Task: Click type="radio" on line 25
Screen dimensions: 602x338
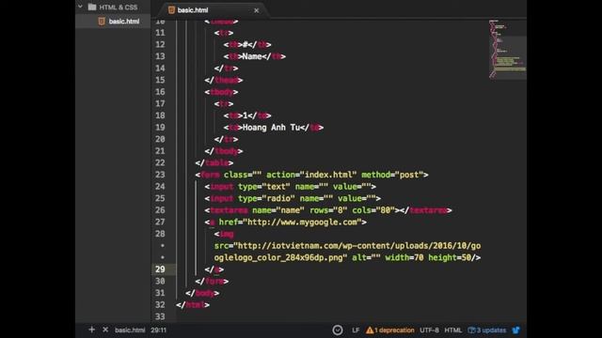Action: [x=266, y=198]
